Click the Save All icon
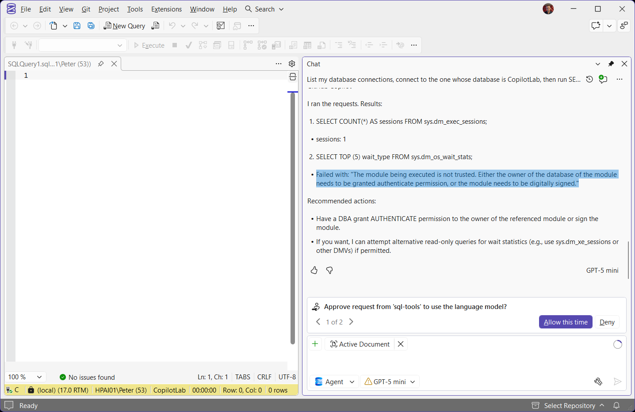The image size is (635, 412). coord(91,26)
